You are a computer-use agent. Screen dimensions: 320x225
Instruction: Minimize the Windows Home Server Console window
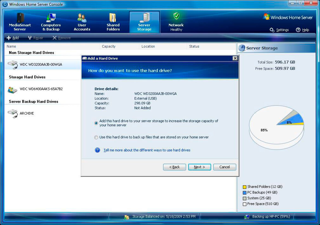pyautogui.click(x=292, y=3)
